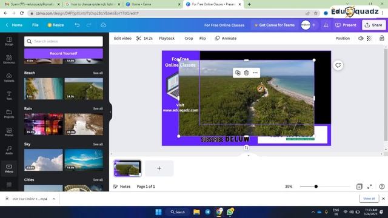Duplicate the selected video element
This screenshot has height=218, width=388.
(x=238, y=73)
